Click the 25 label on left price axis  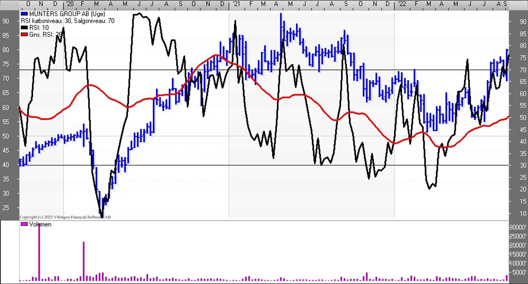[6, 208]
